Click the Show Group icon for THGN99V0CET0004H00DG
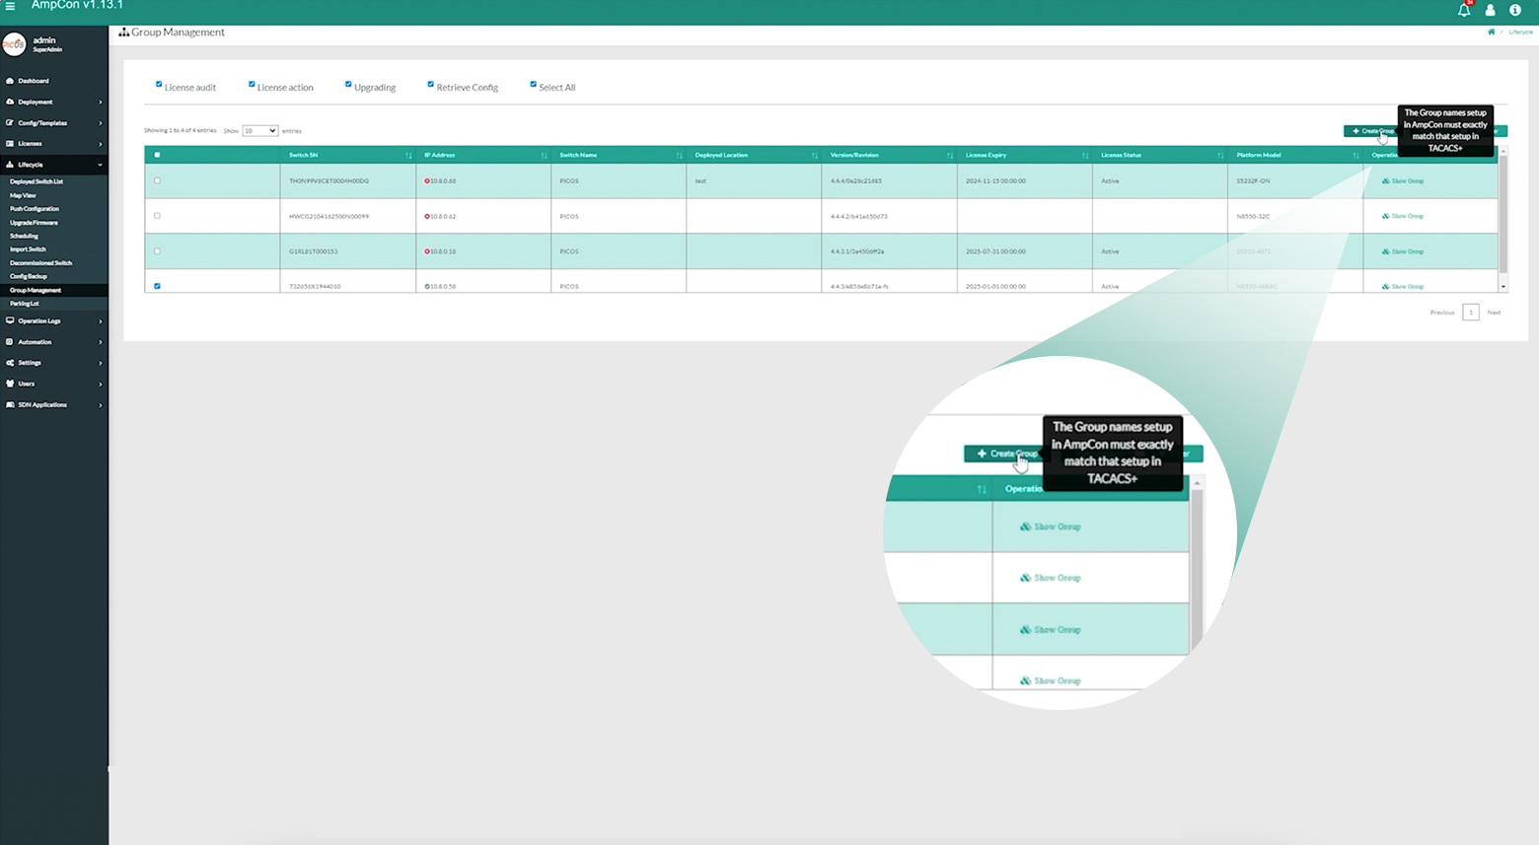The image size is (1539, 845). pyautogui.click(x=1400, y=180)
